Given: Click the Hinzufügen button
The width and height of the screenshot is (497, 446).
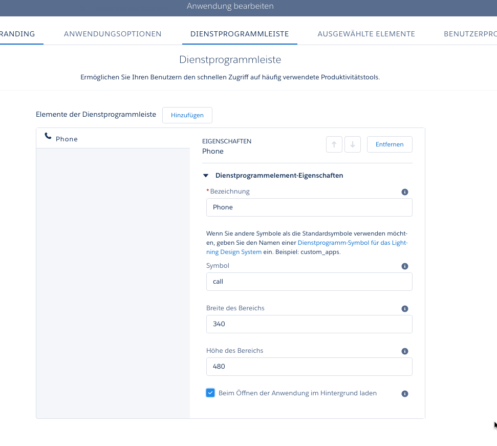Looking at the screenshot, I should (x=187, y=115).
